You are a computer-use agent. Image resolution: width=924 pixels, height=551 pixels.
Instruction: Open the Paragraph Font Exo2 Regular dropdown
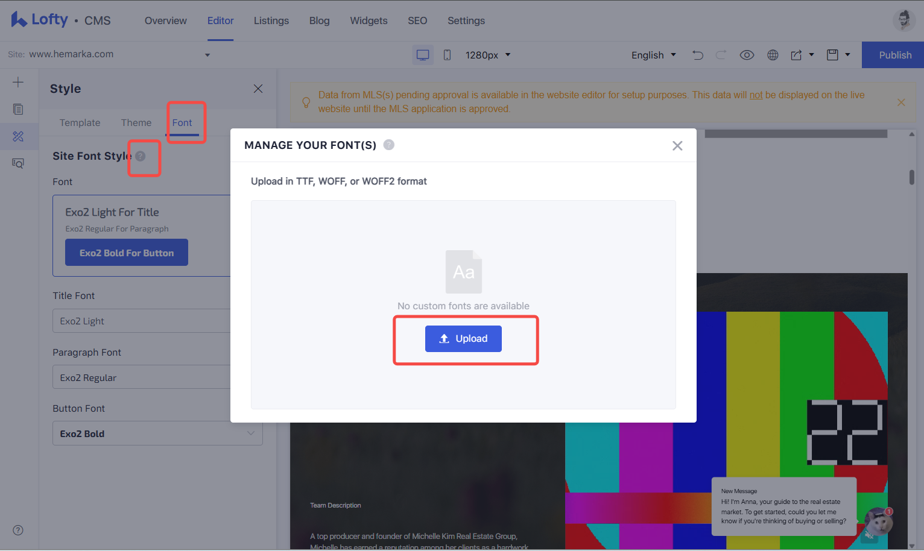[x=142, y=377]
